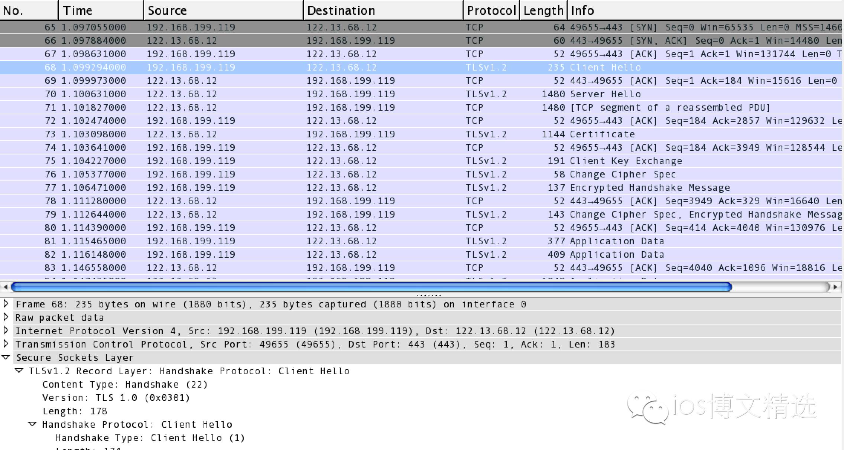Screen dimensions: 844x450
Task: Select the Version: TLS 1.0 field
Action: click(115, 397)
